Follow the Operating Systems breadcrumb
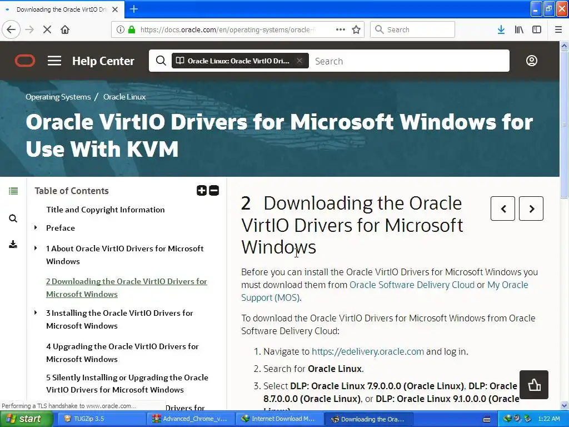The width and height of the screenshot is (569, 427). (x=58, y=97)
